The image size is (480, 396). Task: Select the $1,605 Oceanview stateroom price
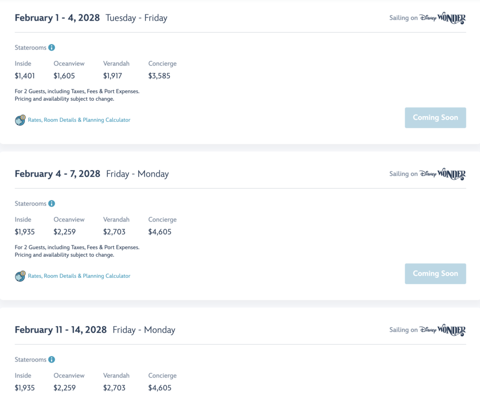[x=64, y=76]
